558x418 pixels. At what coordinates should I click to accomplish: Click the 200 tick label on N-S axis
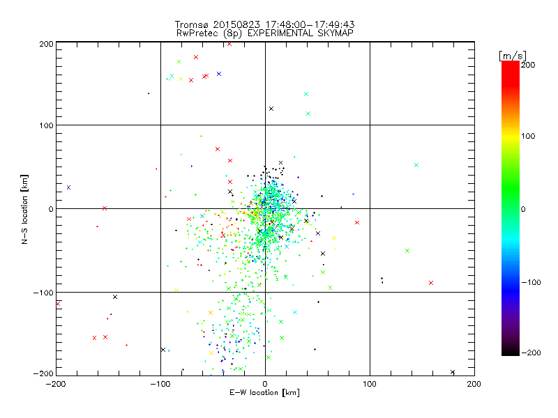point(47,44)
